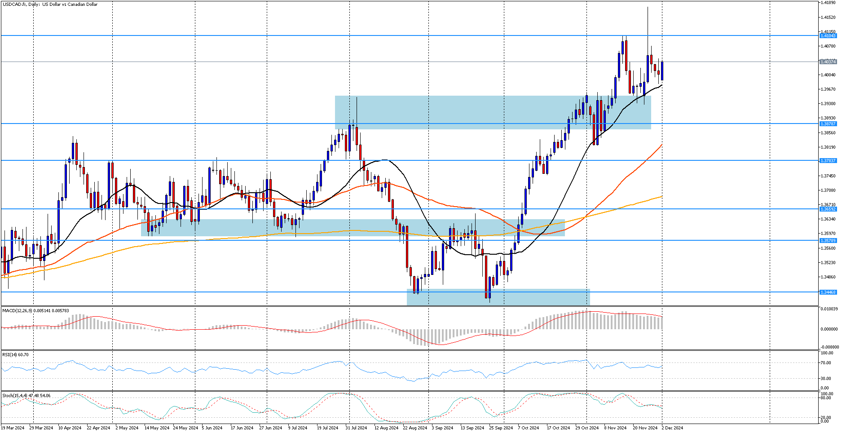842x433 pixels.
Task: Select the upper light-blue resistance zone rectangle
Action: point(493,112)
